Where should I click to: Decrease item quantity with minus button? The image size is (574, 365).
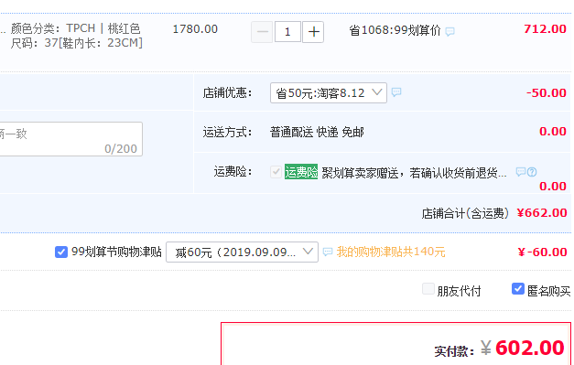pos(262,32)
